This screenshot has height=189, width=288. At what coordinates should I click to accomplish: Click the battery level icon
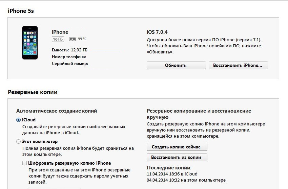[73, 39]
